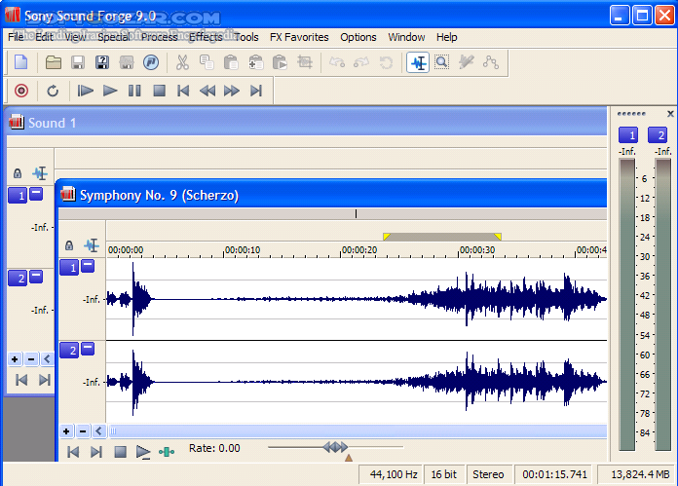Click the edit tool selector in the Symphony window
This screenshot has height=486, width=678.
(x=92, y=245)
